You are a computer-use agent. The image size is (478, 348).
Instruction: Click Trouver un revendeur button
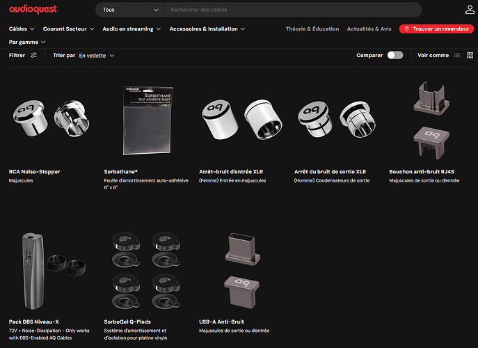(x=436, y=29)
